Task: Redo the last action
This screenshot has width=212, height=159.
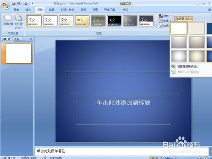Action: coord(26,3)
